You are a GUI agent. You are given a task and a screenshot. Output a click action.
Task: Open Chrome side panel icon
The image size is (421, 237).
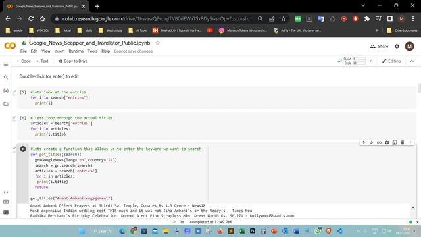point(390,19)
